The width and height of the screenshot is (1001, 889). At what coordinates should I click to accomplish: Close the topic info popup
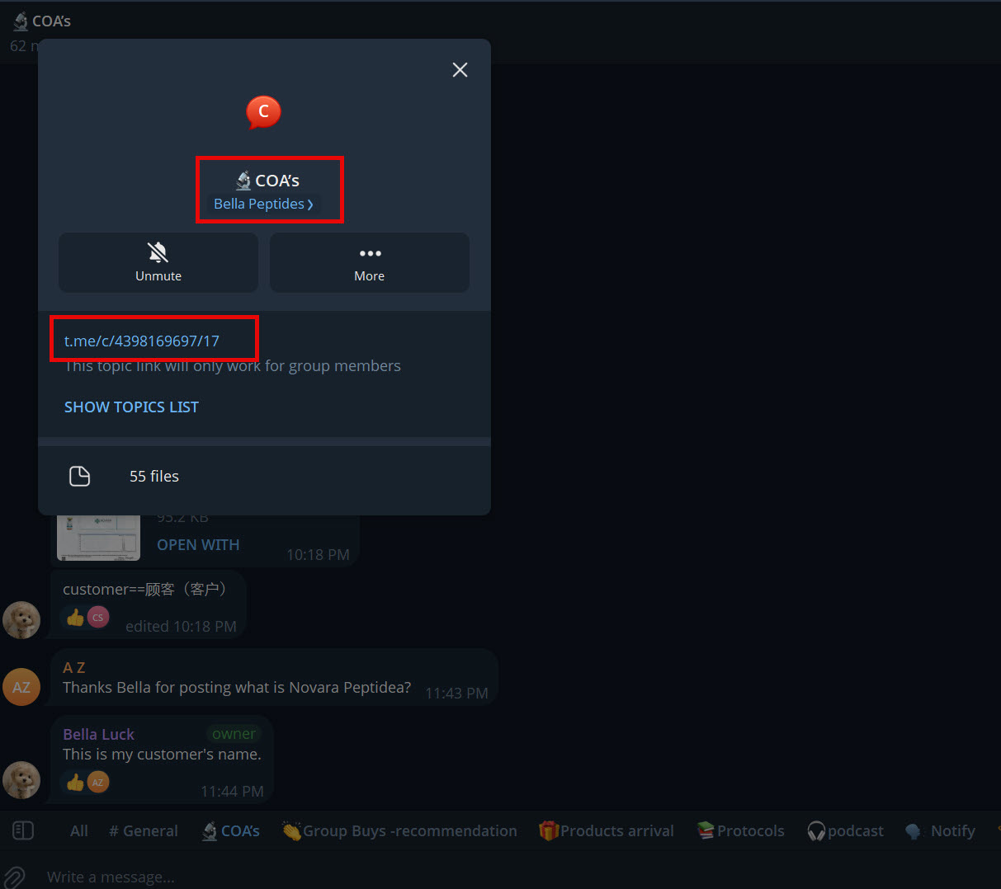(x=460, y=70)
